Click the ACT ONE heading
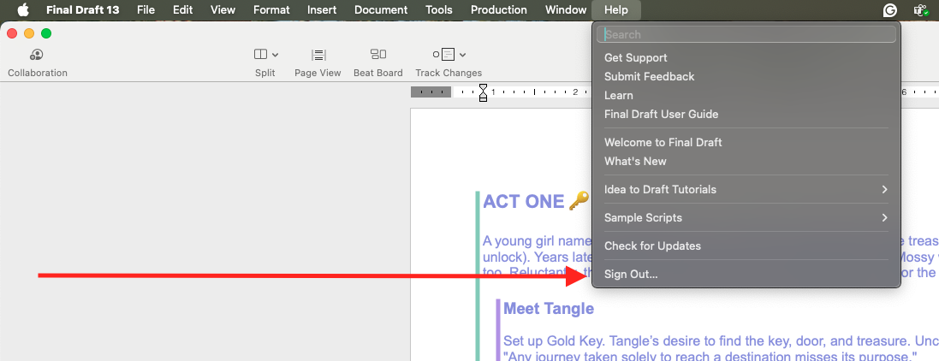 click(x=523, y=202)
